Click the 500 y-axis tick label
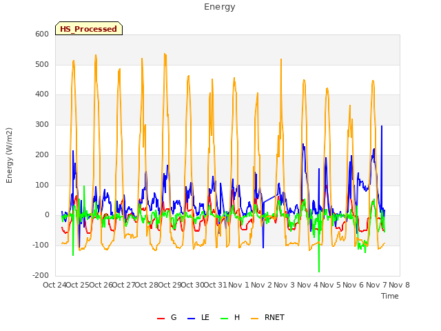This screenshot has height=331, width=441. (42, 64)
